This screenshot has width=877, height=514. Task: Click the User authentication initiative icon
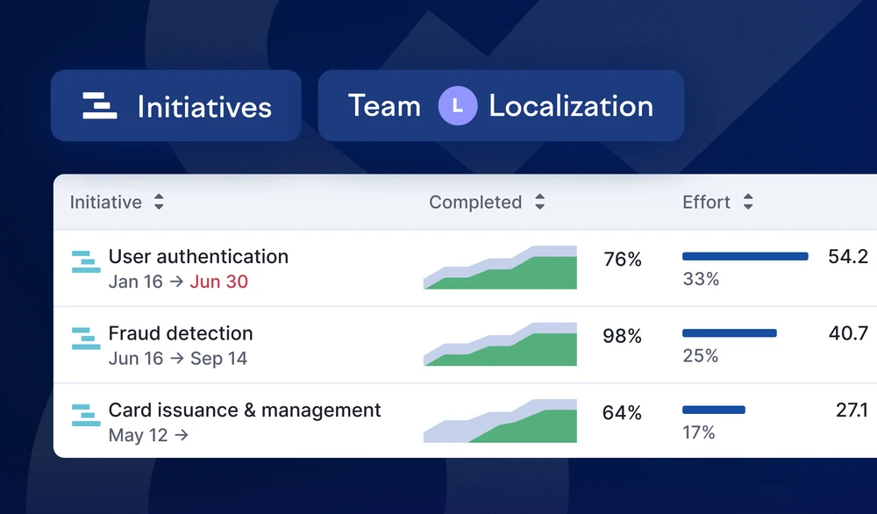(86, 261)
